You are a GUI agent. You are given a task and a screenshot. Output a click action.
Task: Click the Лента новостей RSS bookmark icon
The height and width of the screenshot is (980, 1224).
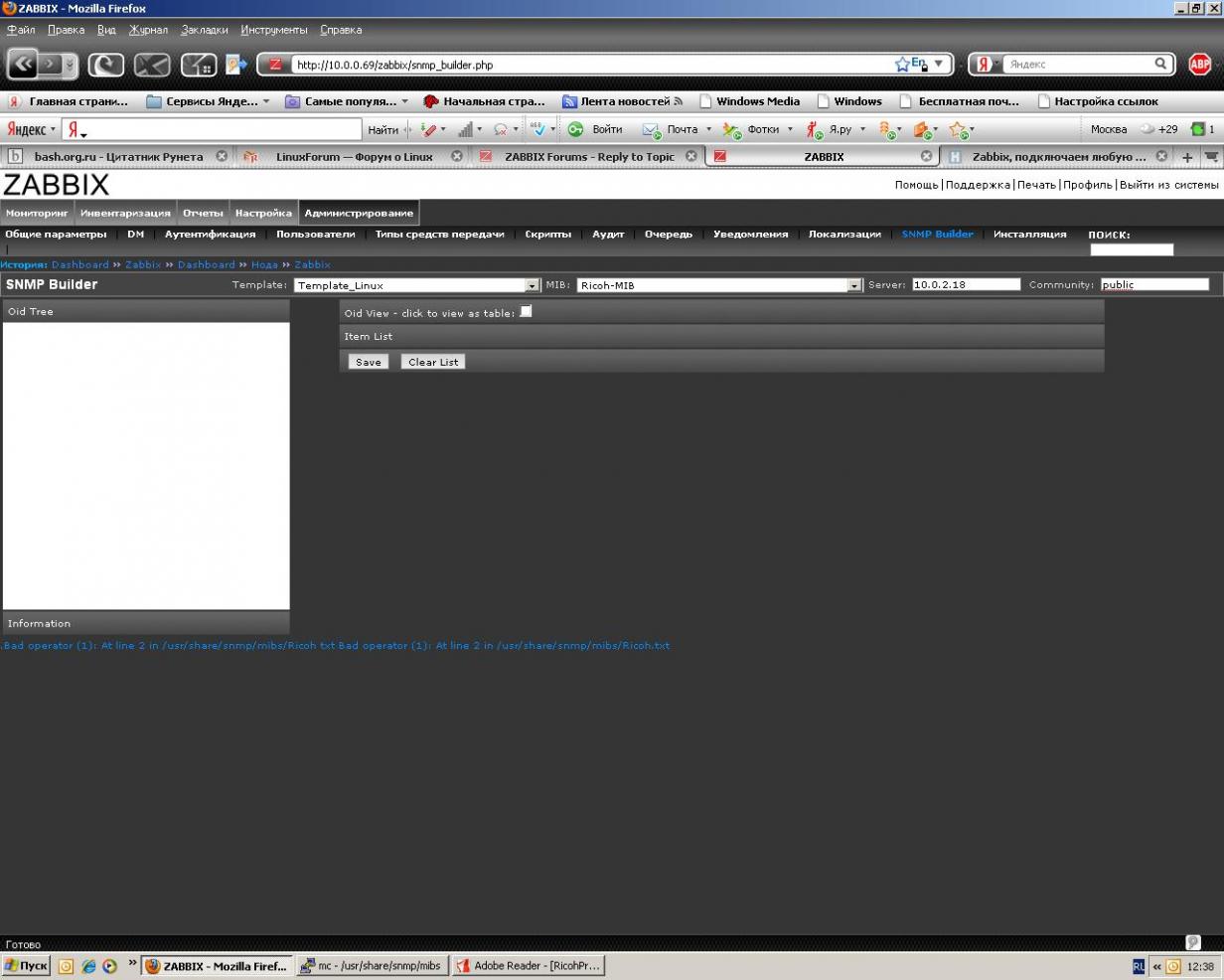569,101
